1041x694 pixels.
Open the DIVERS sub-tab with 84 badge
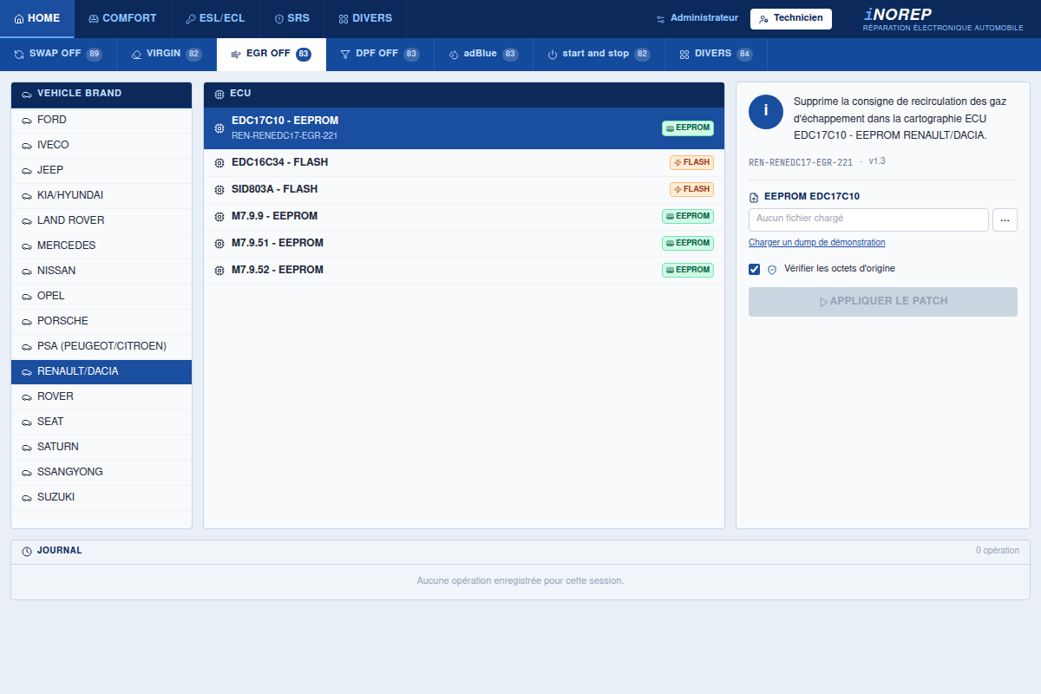point(716,54)
